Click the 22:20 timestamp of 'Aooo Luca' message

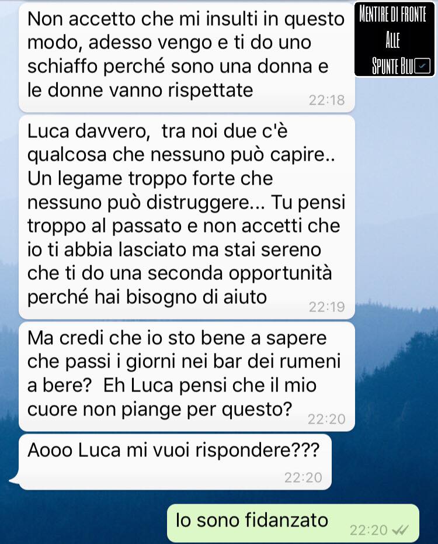tap(304, 478)
